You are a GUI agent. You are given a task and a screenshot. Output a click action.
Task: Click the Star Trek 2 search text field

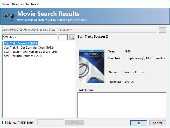point(30,37)
